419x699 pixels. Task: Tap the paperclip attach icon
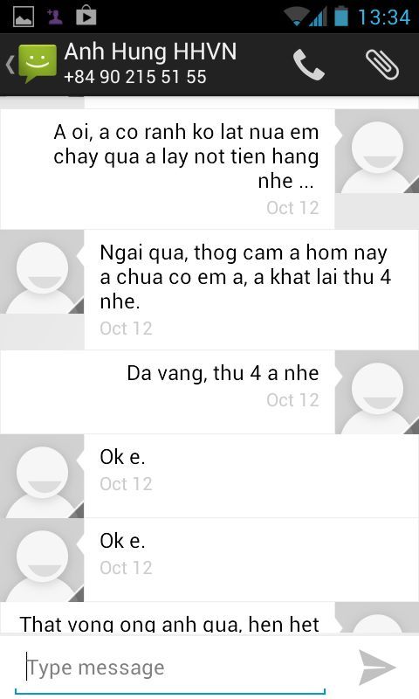tap(381, 65)
